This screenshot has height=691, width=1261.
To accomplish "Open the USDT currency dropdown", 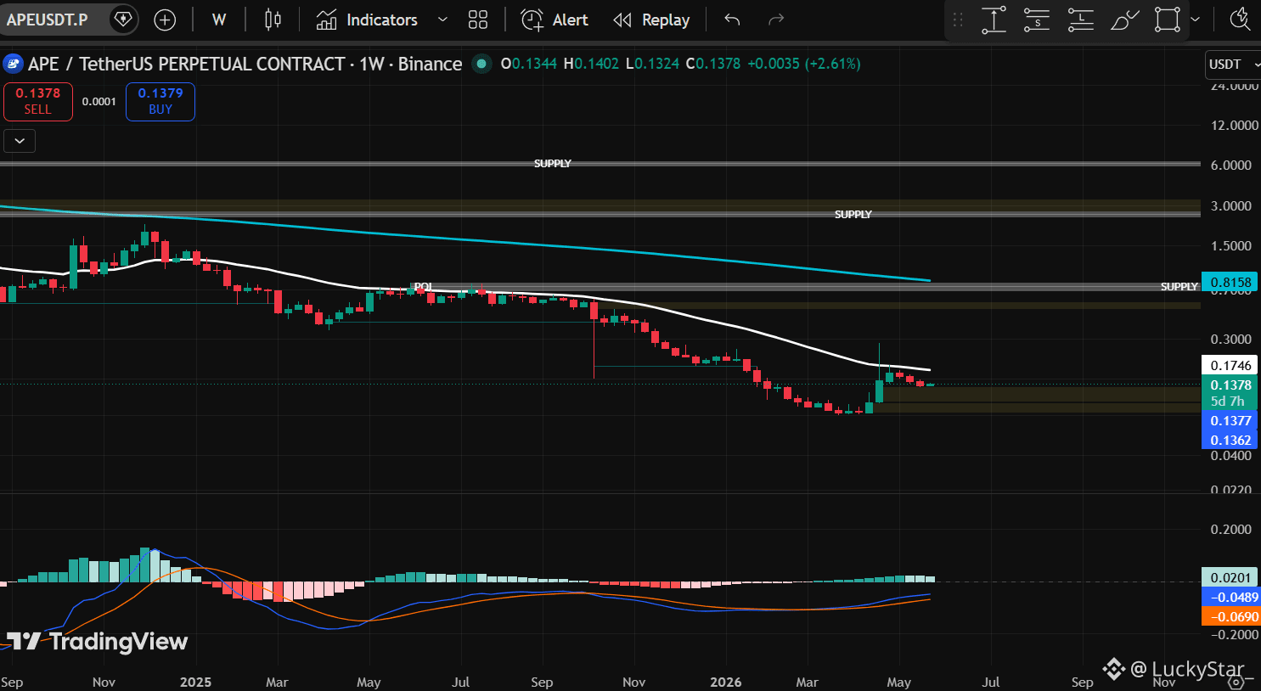I will point(1232,65).
